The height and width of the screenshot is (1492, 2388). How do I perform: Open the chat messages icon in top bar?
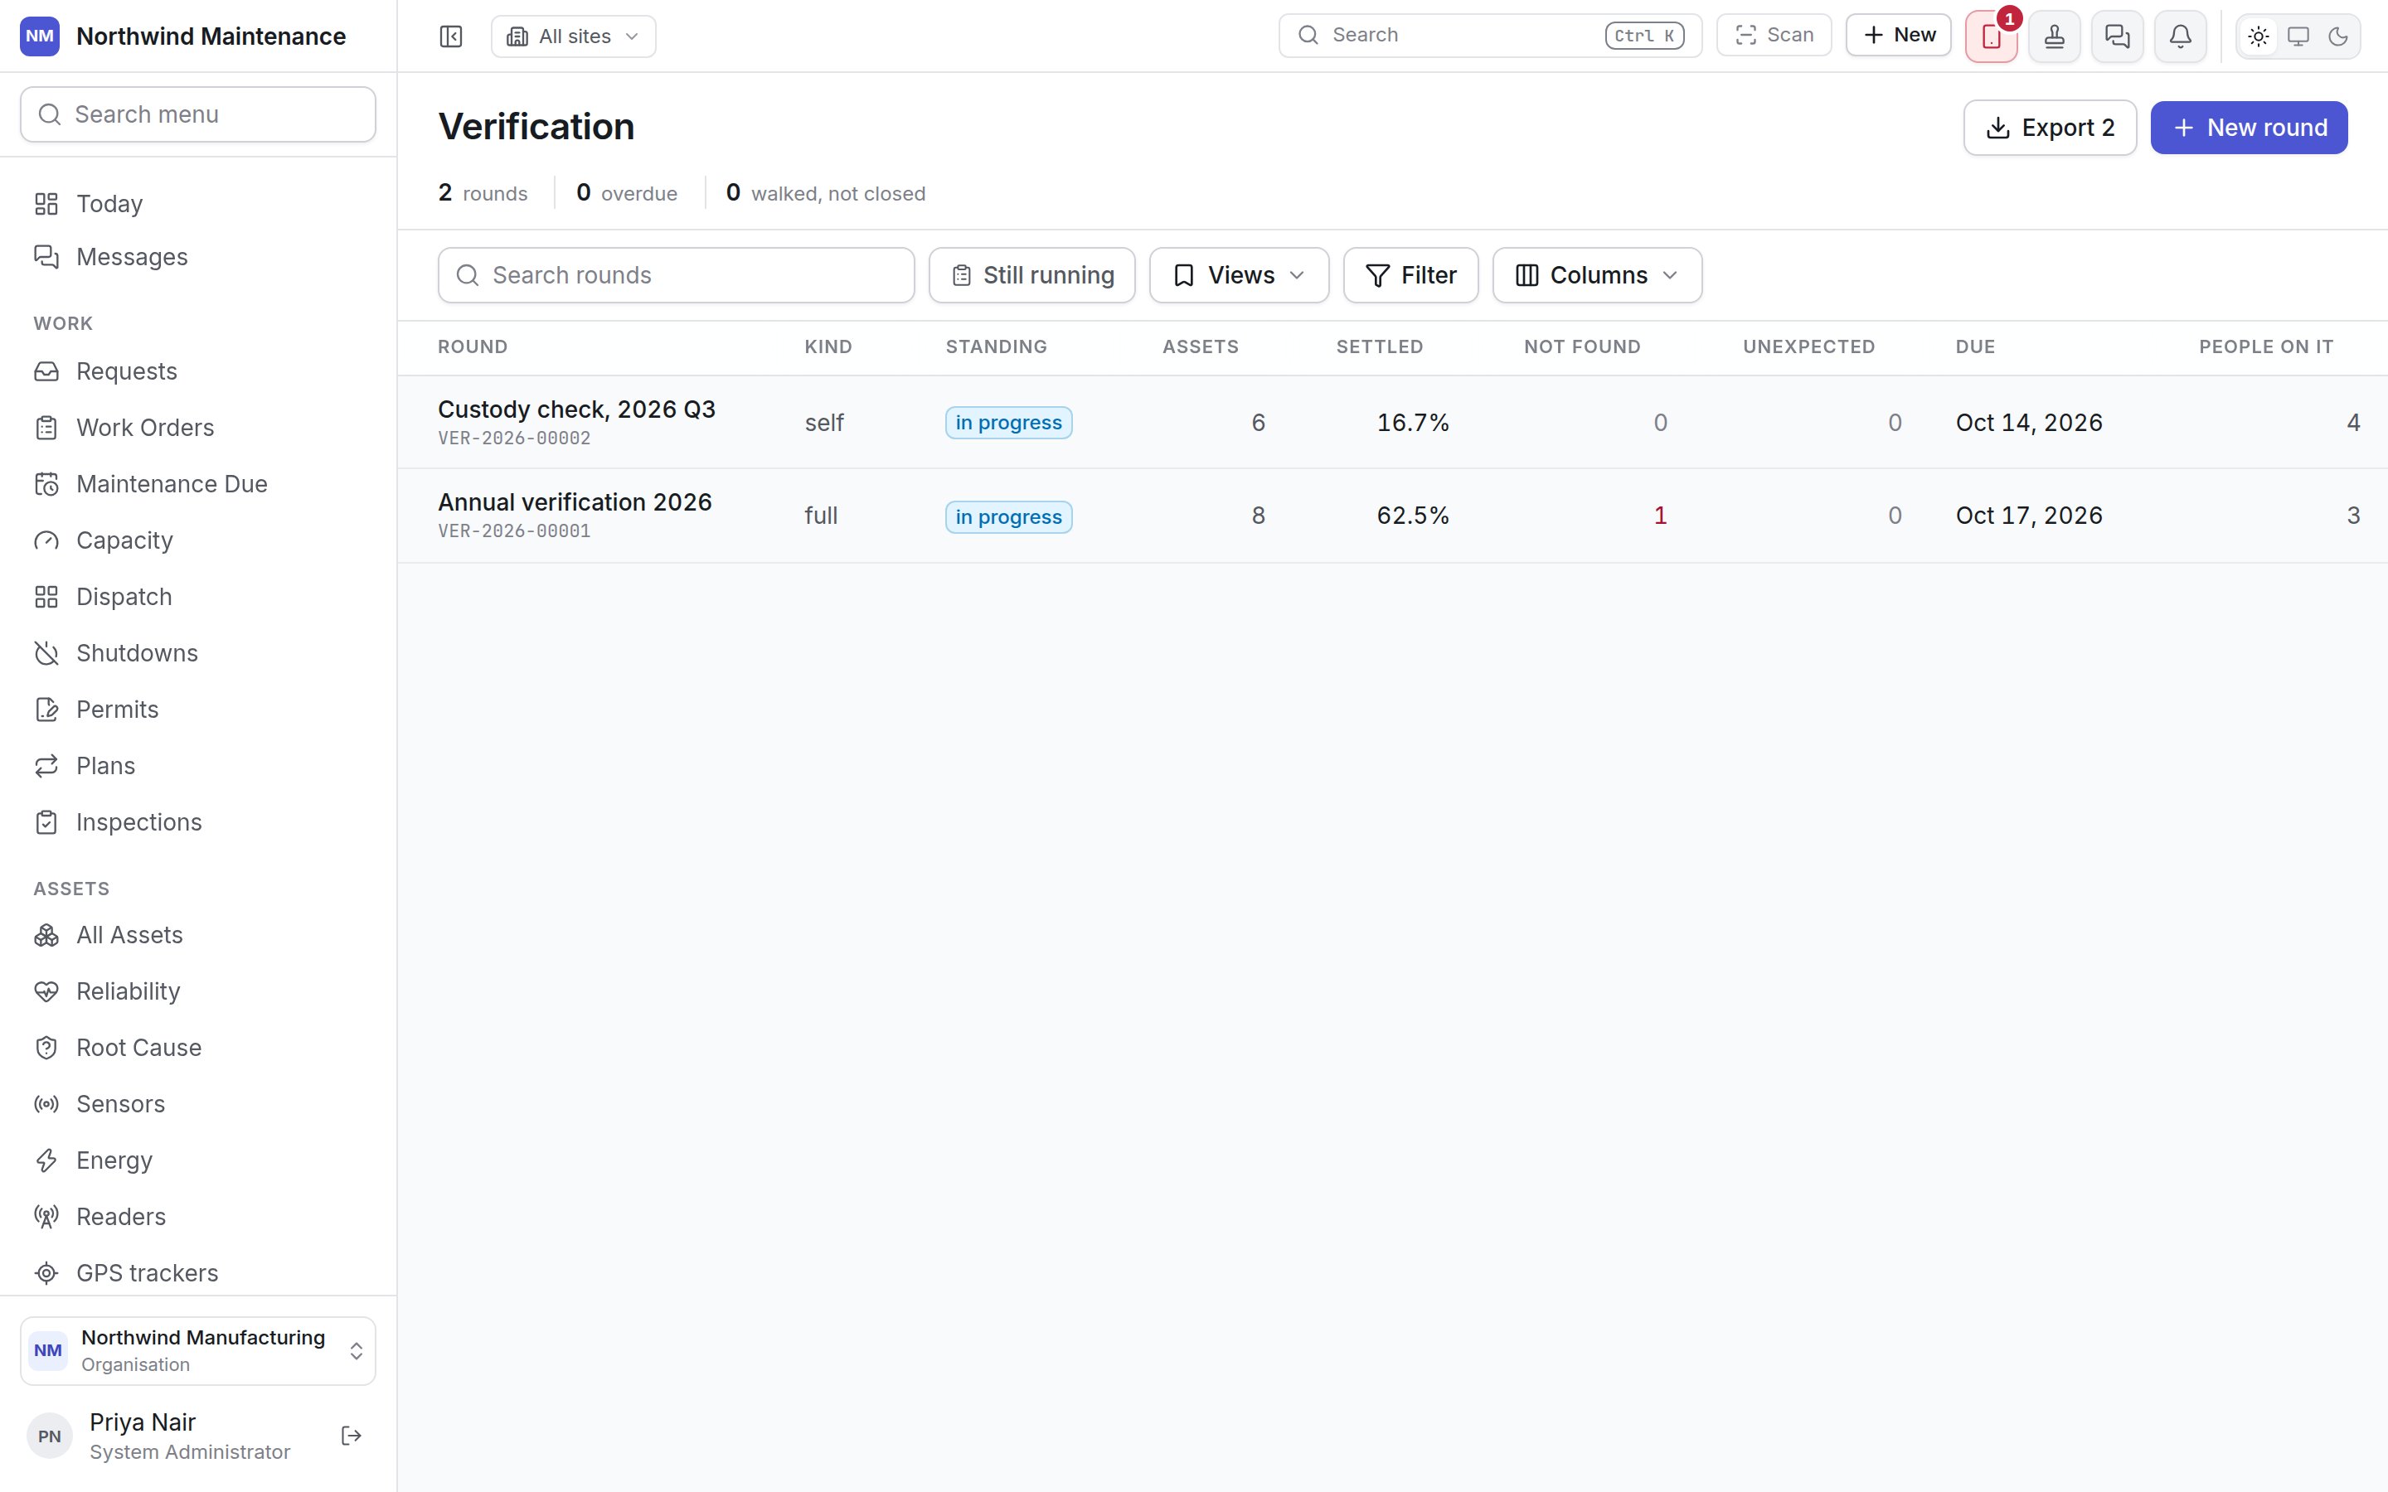pyautogui.click(x=2118, y=36)
